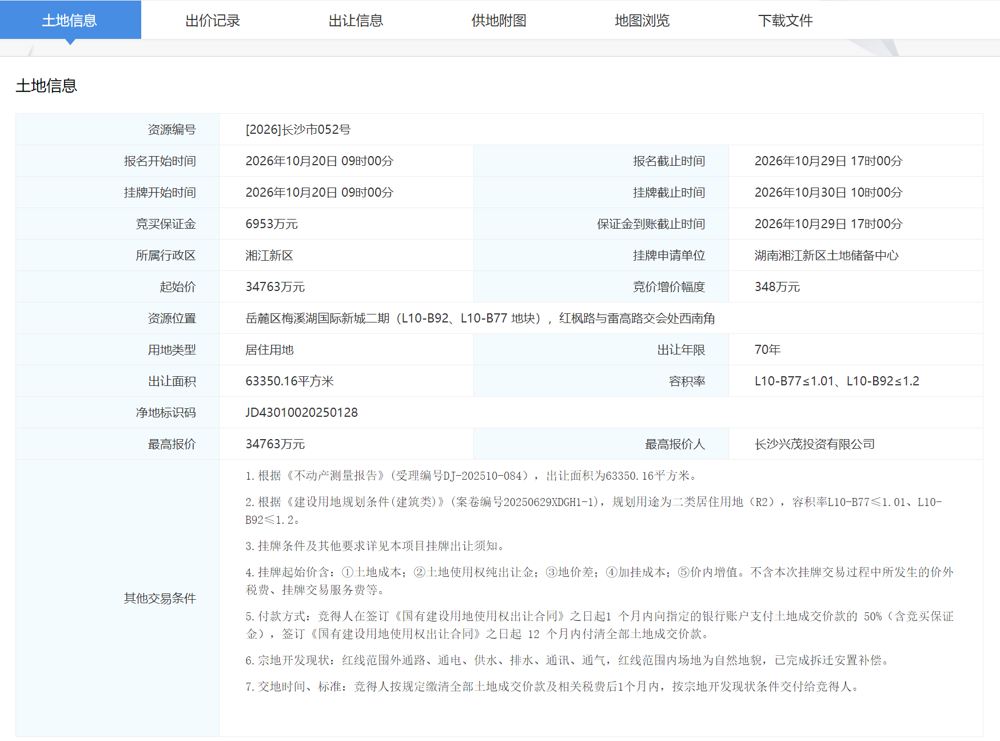The height and width of the screenshot is (741, 1000).
Task: Click the 出让面积 label
Action: tap(172, 381)
